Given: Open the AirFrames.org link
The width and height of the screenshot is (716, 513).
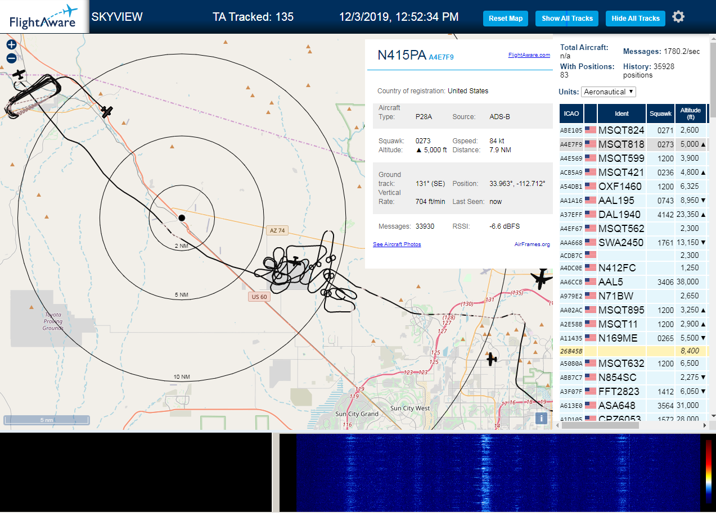Looking at the screenshot, I should (x=532, y=244).
